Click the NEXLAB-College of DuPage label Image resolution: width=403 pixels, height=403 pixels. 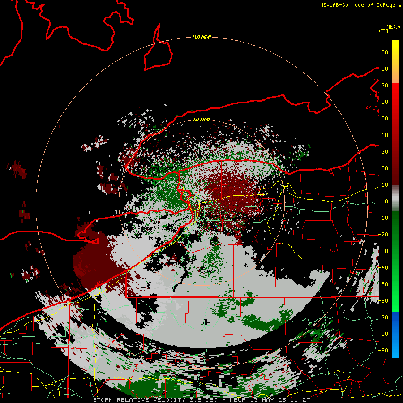click(x=358, y=5)
